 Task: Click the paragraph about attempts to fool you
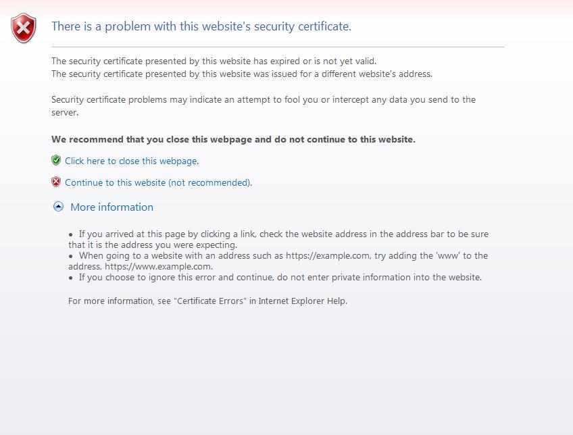[x=264, y=106]
